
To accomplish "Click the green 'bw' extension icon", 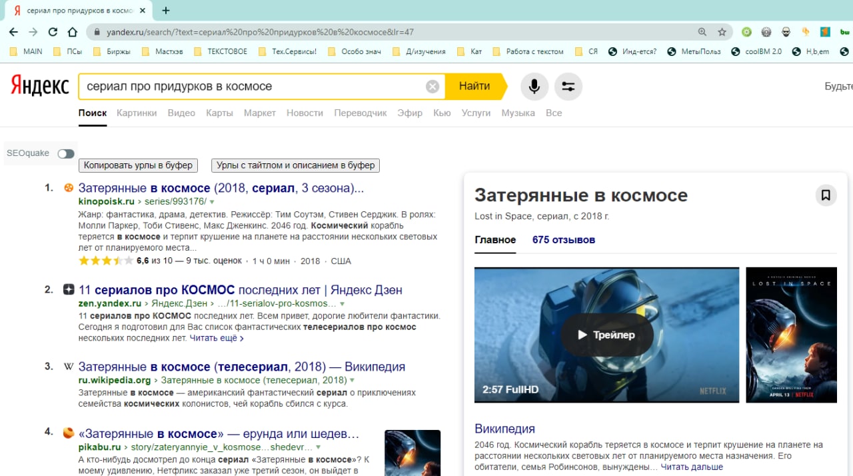I will (x=845, y=31).
